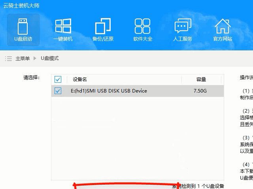
Task: Open the 软件大全 software collection
Action: pyautogui.click(x=143, y=30)
